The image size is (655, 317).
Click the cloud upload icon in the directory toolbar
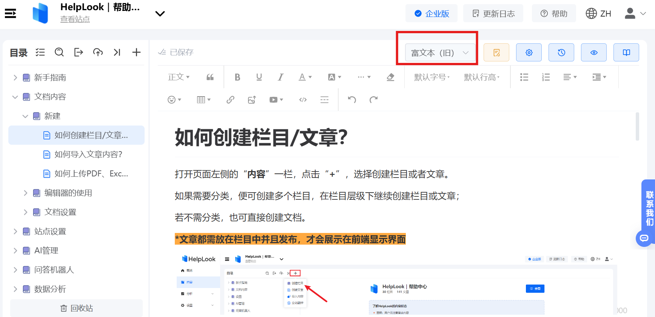tap(98, 52)
